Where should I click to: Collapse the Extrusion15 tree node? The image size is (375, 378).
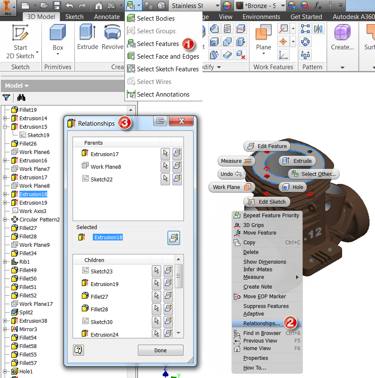click(x=5, y=127)
